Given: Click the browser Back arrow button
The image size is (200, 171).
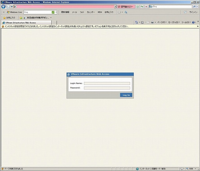Looking at the screenshot, I should tap(3, 7).
